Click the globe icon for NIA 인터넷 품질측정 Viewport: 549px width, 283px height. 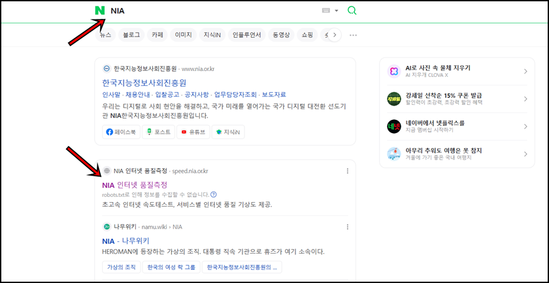pos(107,171)
